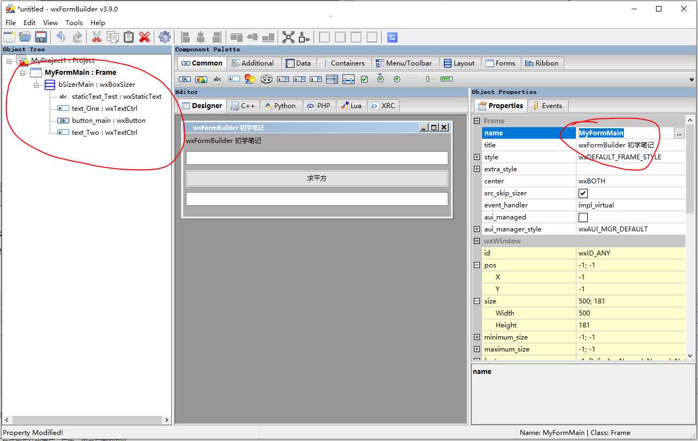Expand the extra_style property
Screen dimensions: 698x441
477,169
